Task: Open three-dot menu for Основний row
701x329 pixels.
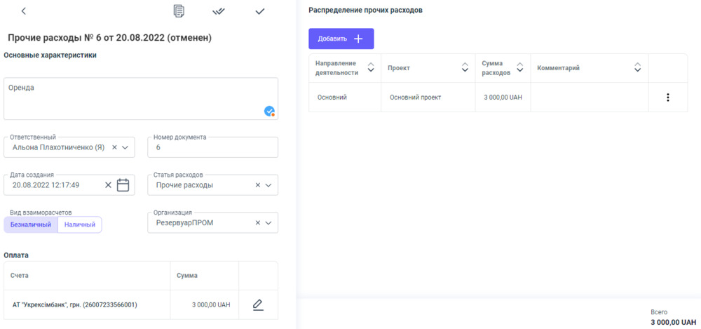Action: pos(667,98)
